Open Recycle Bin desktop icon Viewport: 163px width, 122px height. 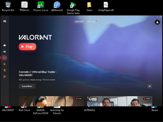coord(8,7)
